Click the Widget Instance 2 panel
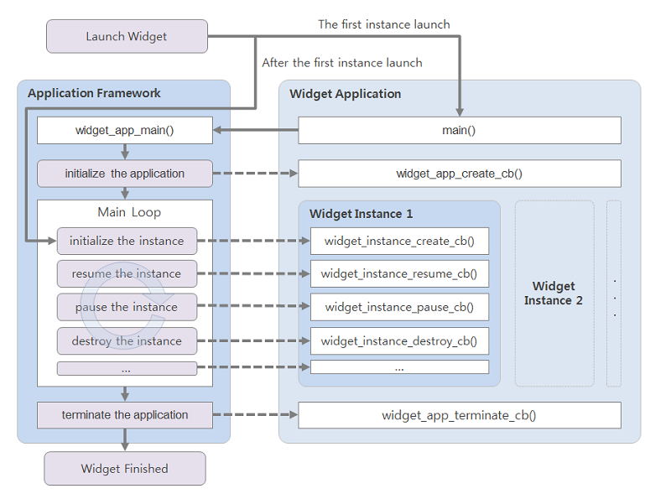Viewport: 671px width, 504px height. (x=554, y=294)
